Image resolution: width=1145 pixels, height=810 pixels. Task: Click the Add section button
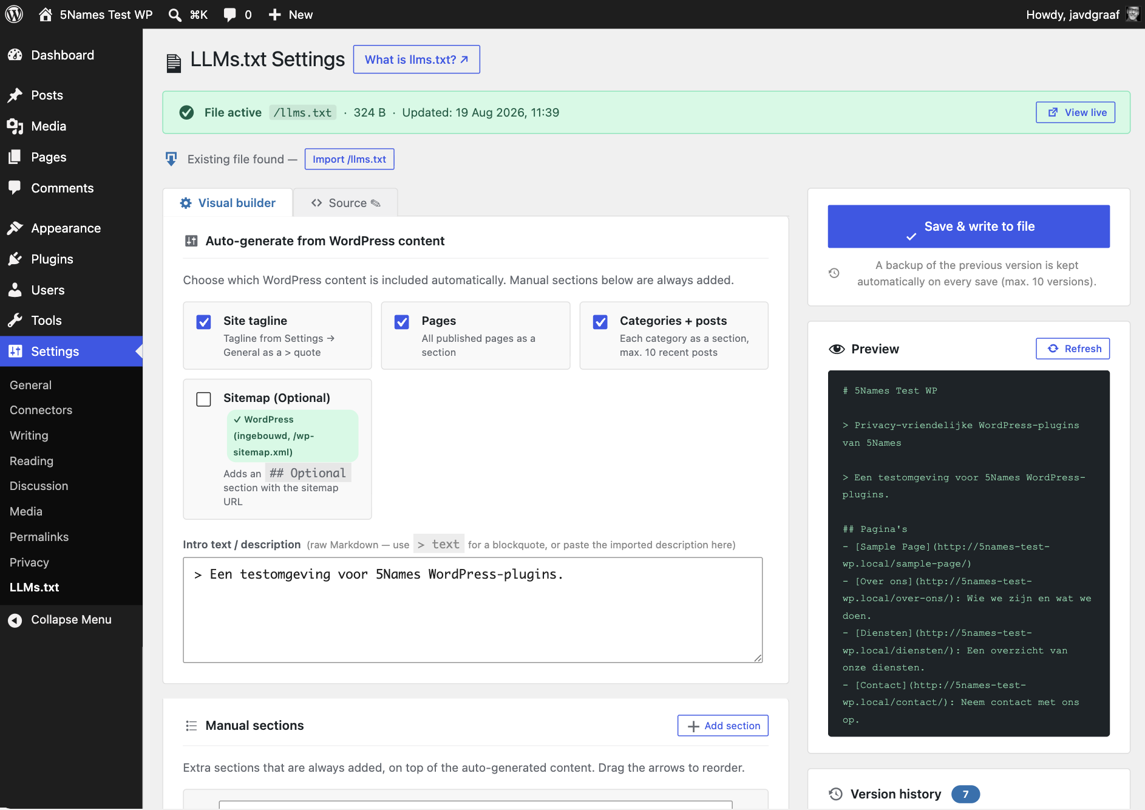pos(722,726)
